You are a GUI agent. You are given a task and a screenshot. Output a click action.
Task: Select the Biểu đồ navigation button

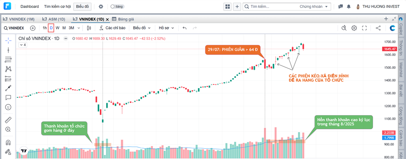point(82,7)
